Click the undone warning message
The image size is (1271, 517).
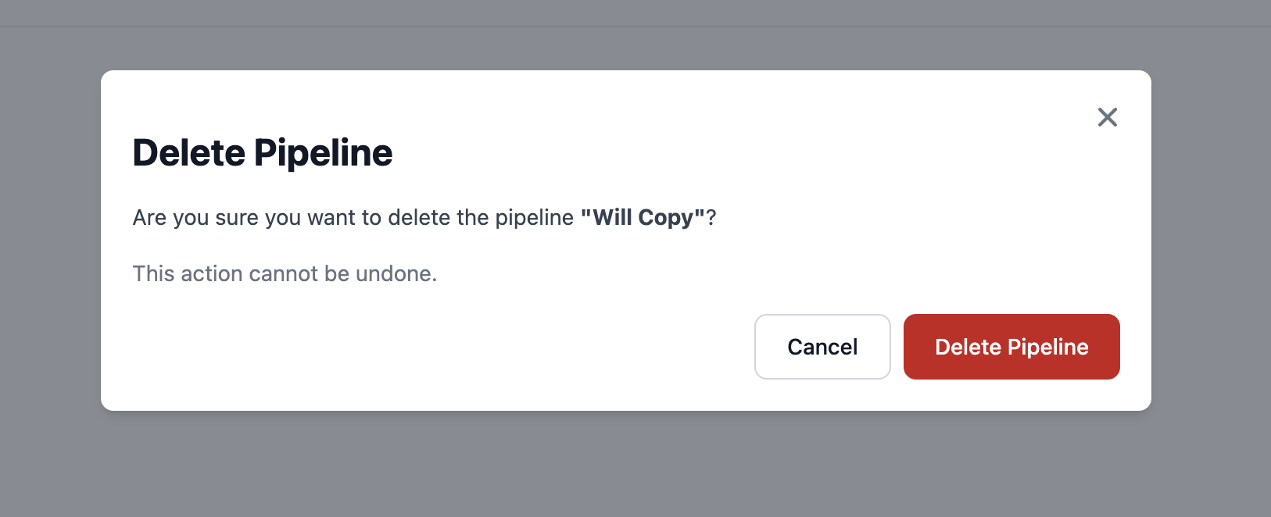285,273
